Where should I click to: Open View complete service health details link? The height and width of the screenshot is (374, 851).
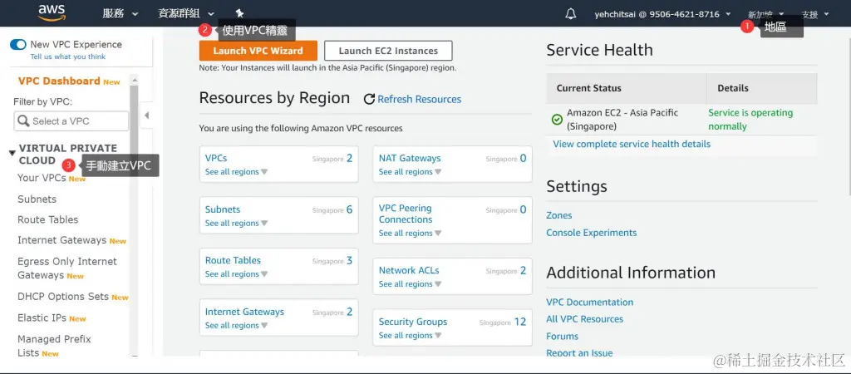coord(632,144)
